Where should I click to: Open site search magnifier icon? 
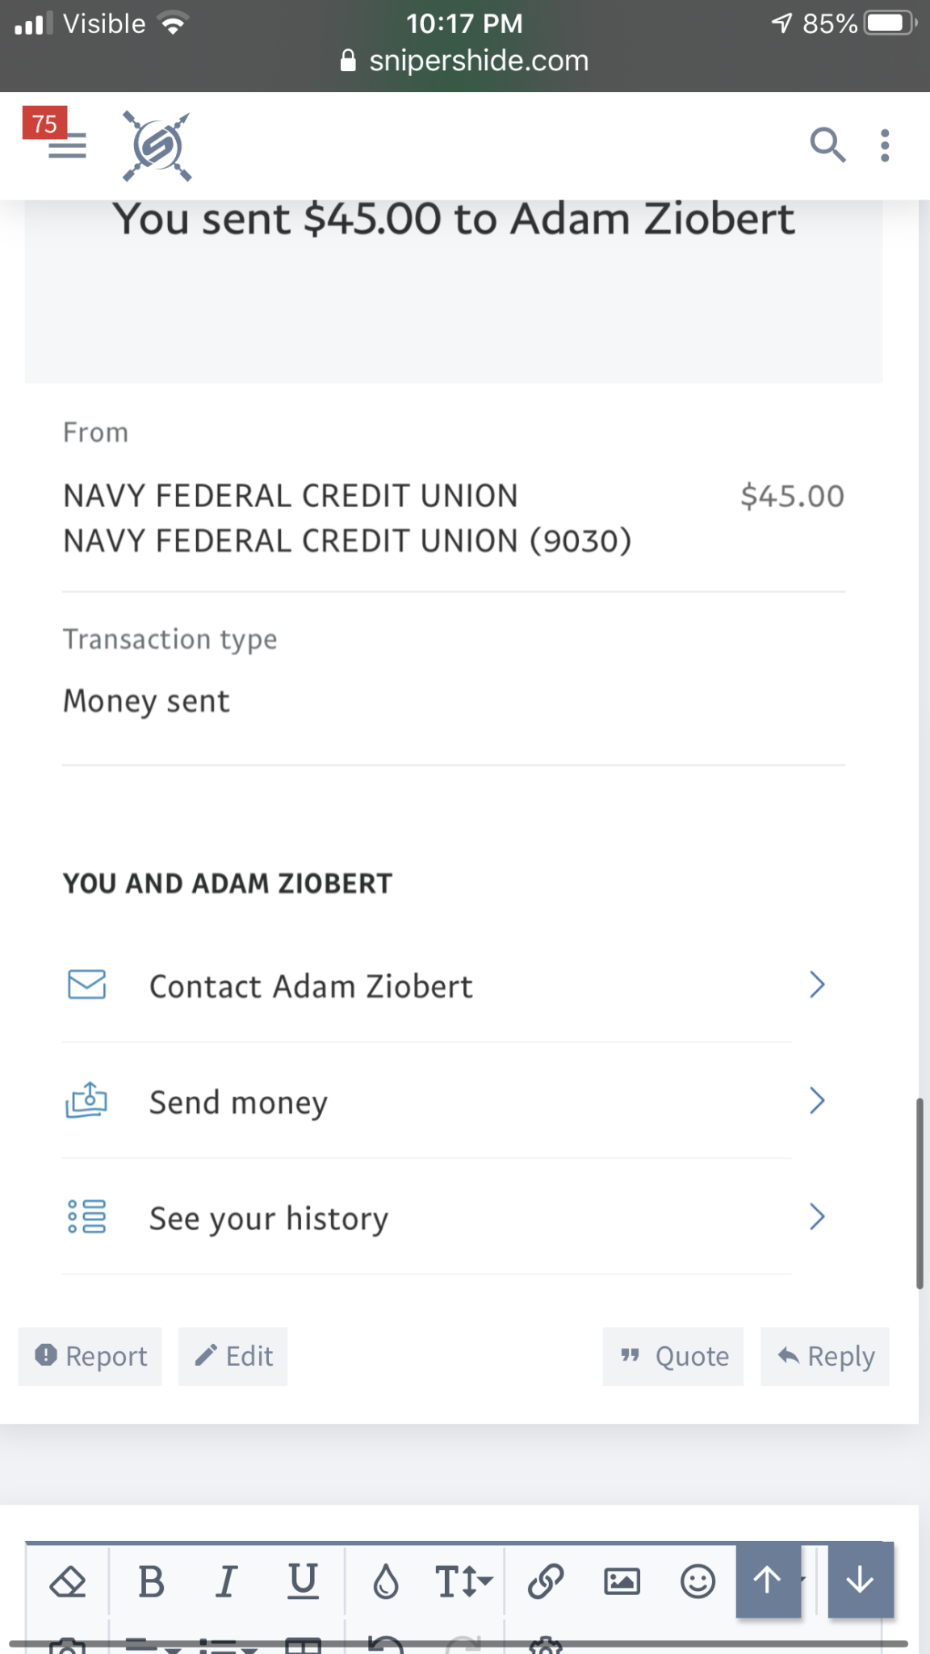coord(827,145)
